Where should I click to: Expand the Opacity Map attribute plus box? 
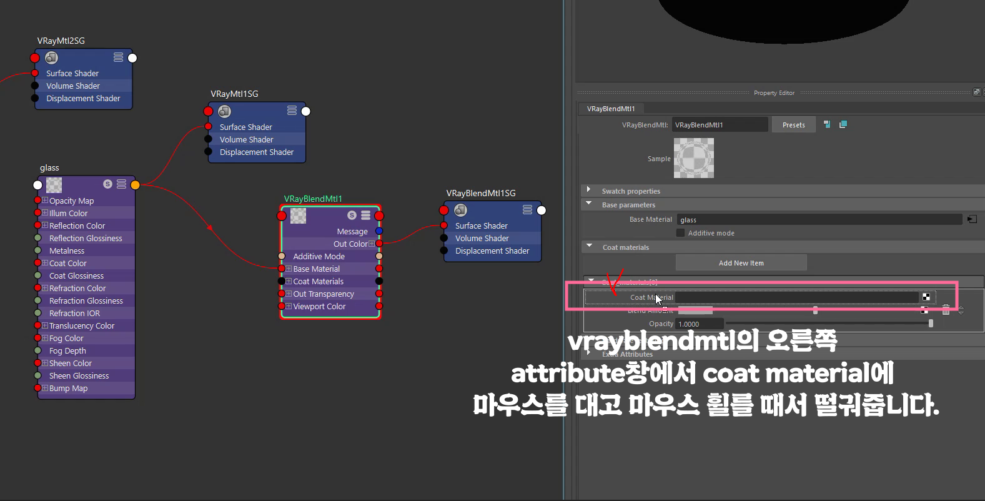click(x=45, y=201)
